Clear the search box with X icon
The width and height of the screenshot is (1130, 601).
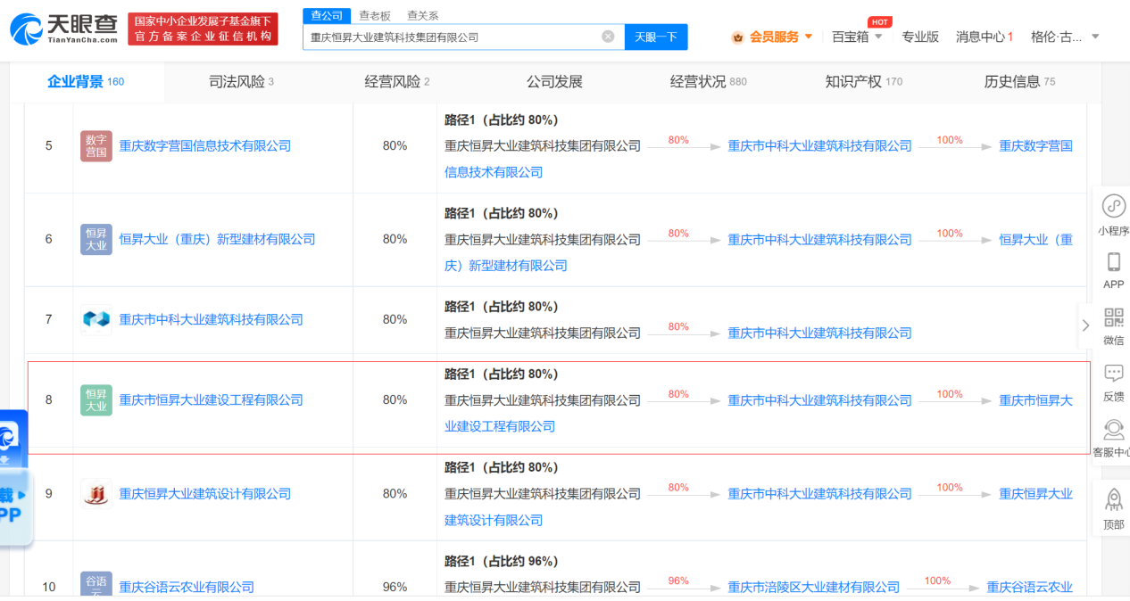[x=608, y=37]
